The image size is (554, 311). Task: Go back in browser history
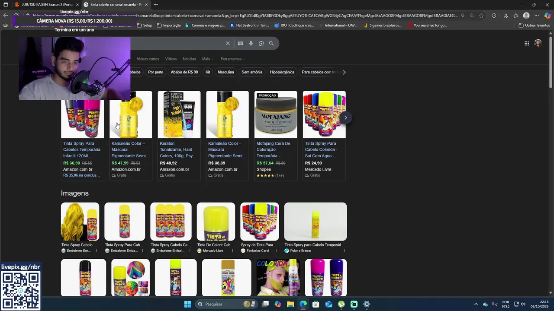[x=5, y=16]
